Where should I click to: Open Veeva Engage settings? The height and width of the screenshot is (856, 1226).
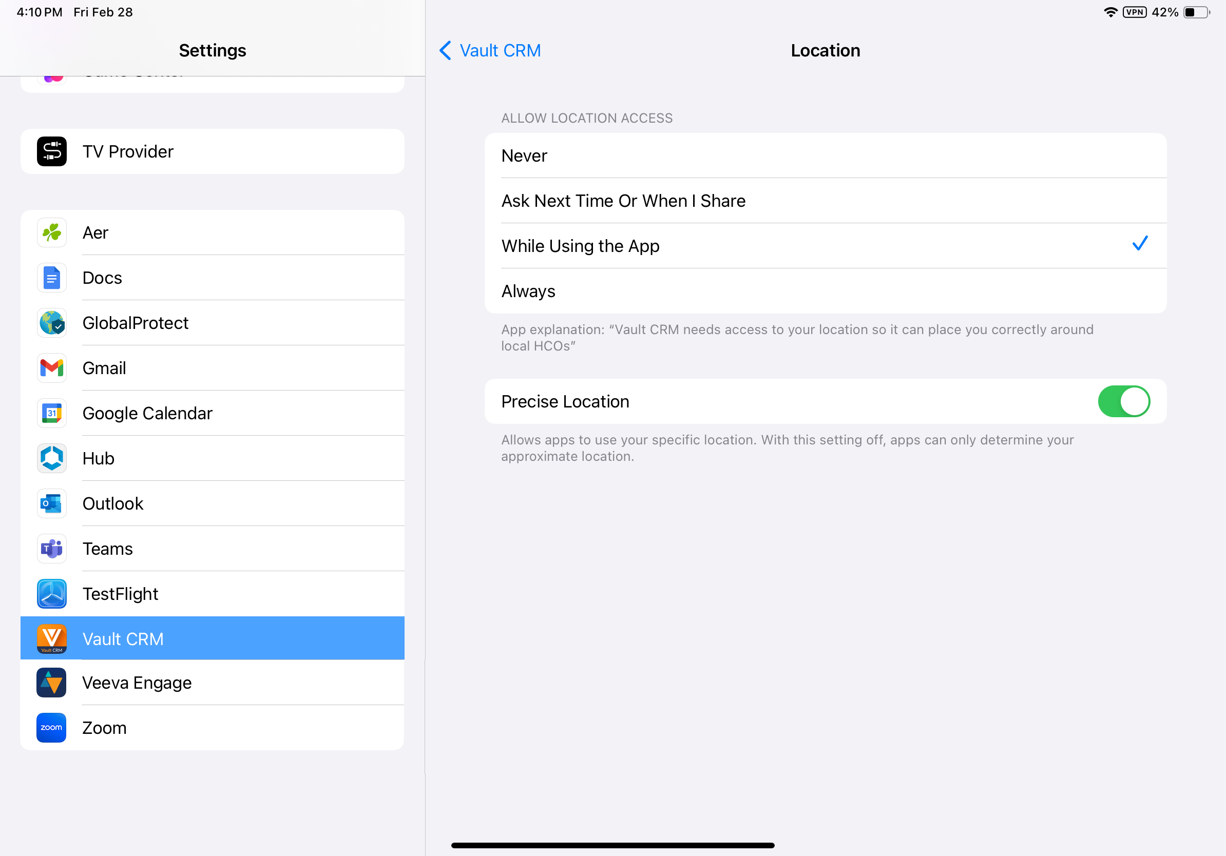(x=212, y=683)
